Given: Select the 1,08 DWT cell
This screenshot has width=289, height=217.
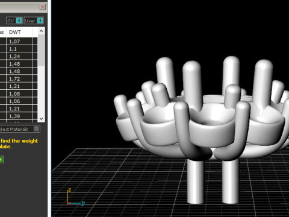Looking at the screenshot, I should pyautogui.click(x=20, y=93).
